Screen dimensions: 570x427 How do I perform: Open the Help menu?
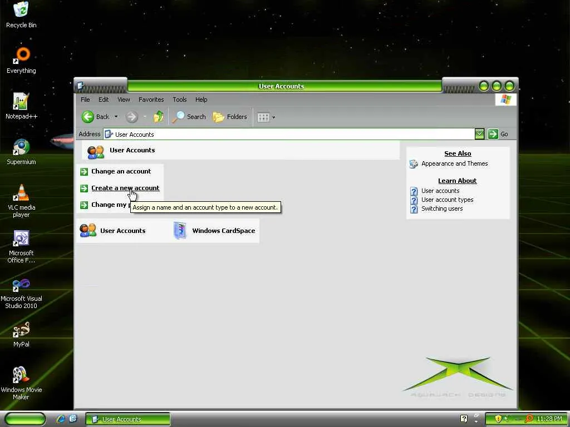201,100
